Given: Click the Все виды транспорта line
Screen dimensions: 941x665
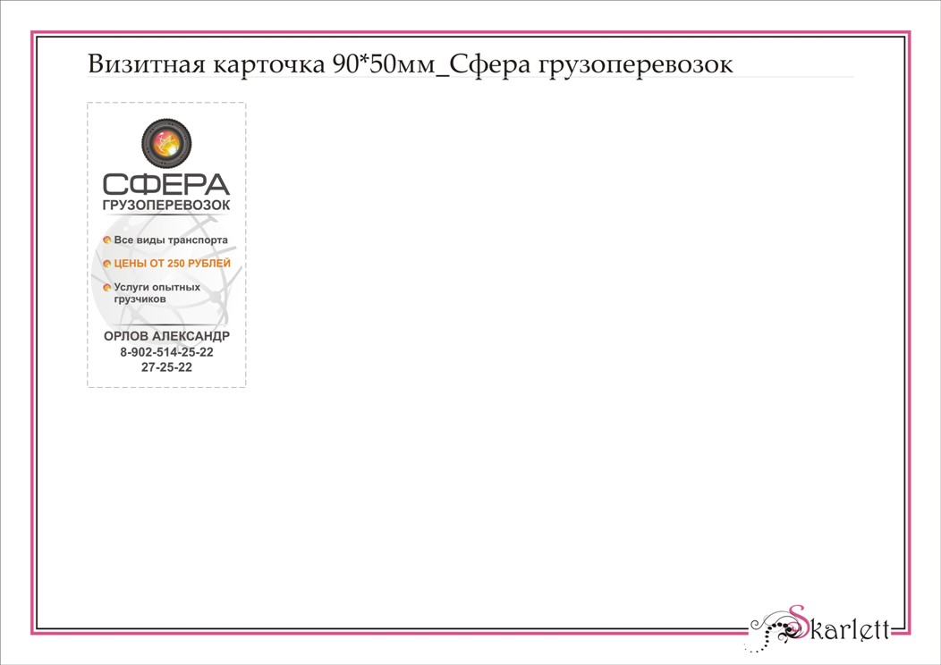Looking at the screenshot, I should pyautogui.click(x=172, y=240).
